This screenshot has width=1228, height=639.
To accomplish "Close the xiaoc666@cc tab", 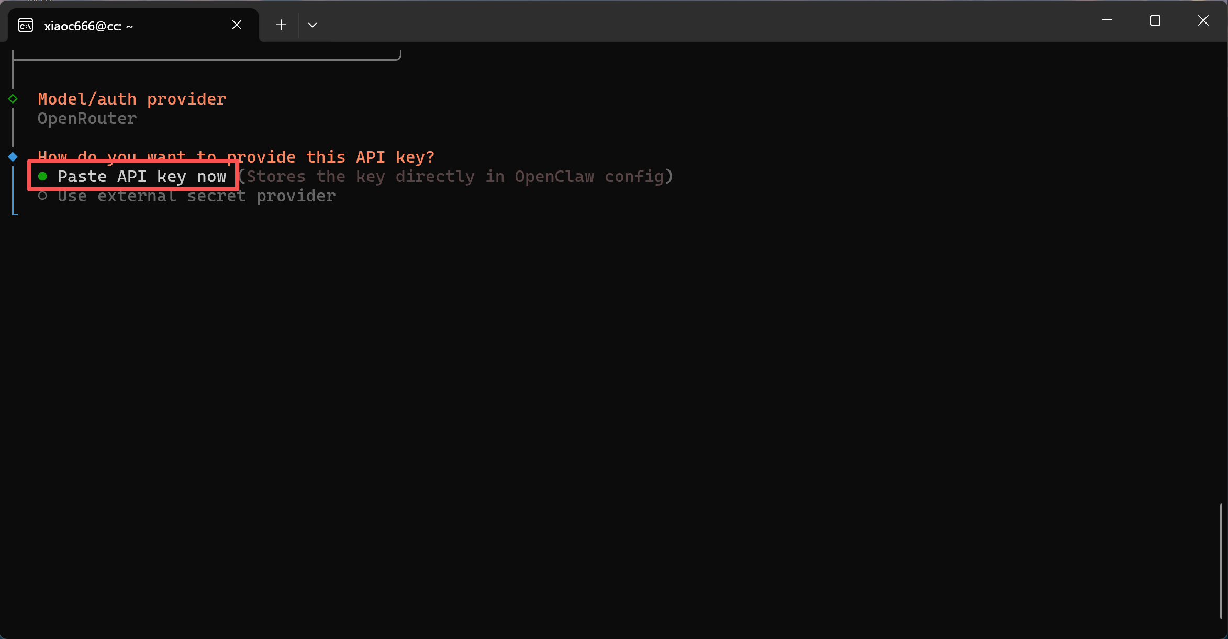I will coord(237,25).
